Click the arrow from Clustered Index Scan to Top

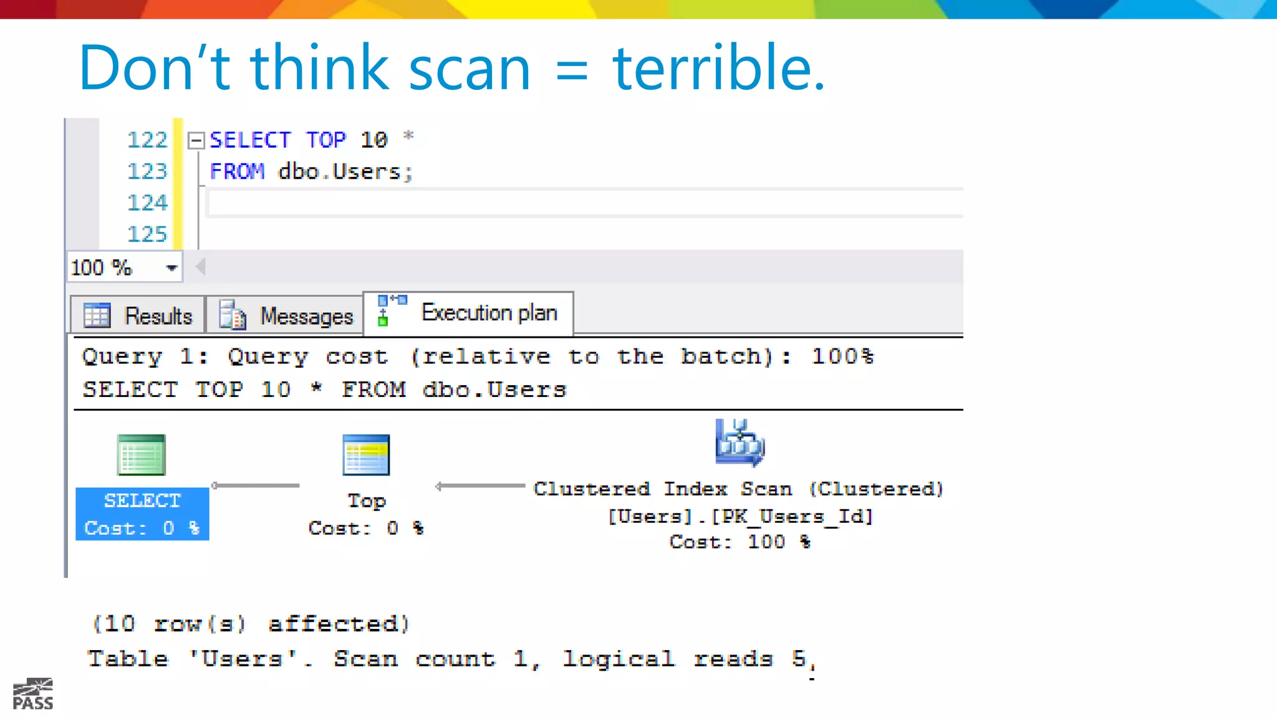(x=480, y=486)
